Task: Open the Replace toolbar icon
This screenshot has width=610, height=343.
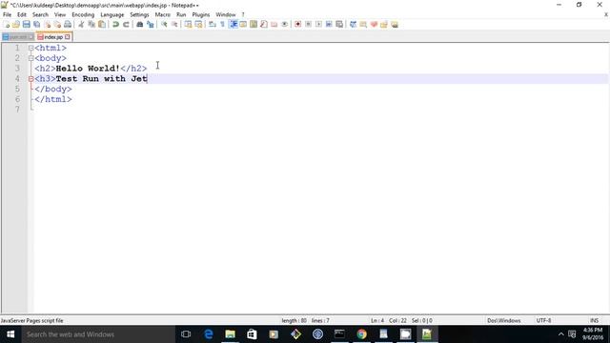Action: 150,25
